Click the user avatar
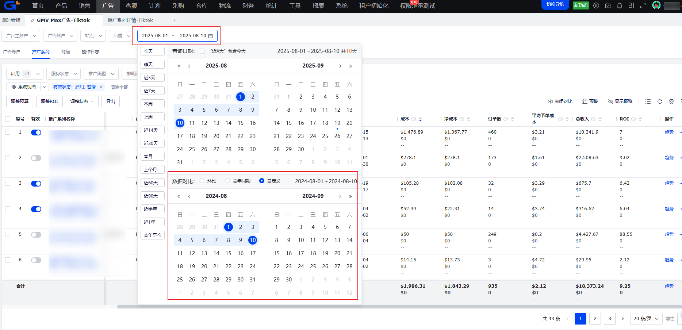The height and width of the screenshot is (330, 682). [656, 5]
